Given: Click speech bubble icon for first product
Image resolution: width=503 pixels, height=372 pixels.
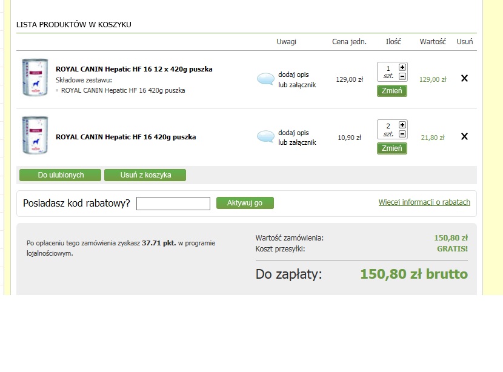Looking at the screenshot, I should point(265,79).
